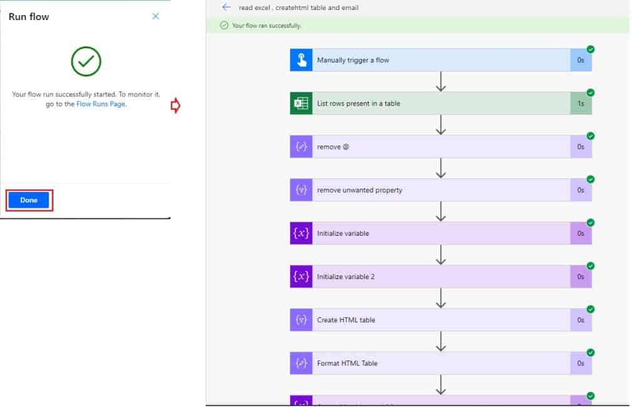
Task: Click the icon on Format HTML Table step
Action: (x=302, y=363)
